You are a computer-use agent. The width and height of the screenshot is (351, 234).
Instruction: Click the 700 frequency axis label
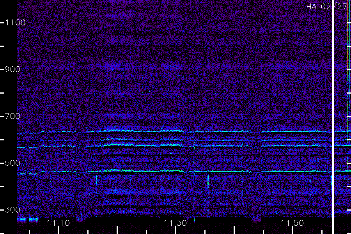(12, 116)
